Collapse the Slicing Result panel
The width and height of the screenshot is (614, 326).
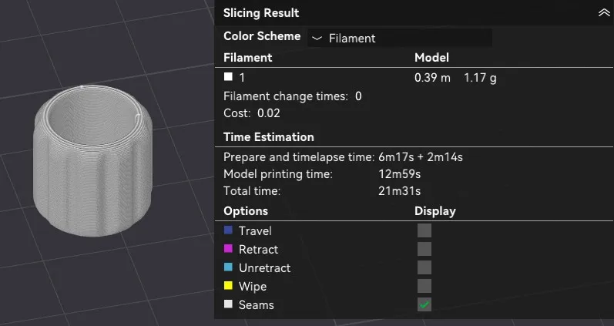[603, 13]
